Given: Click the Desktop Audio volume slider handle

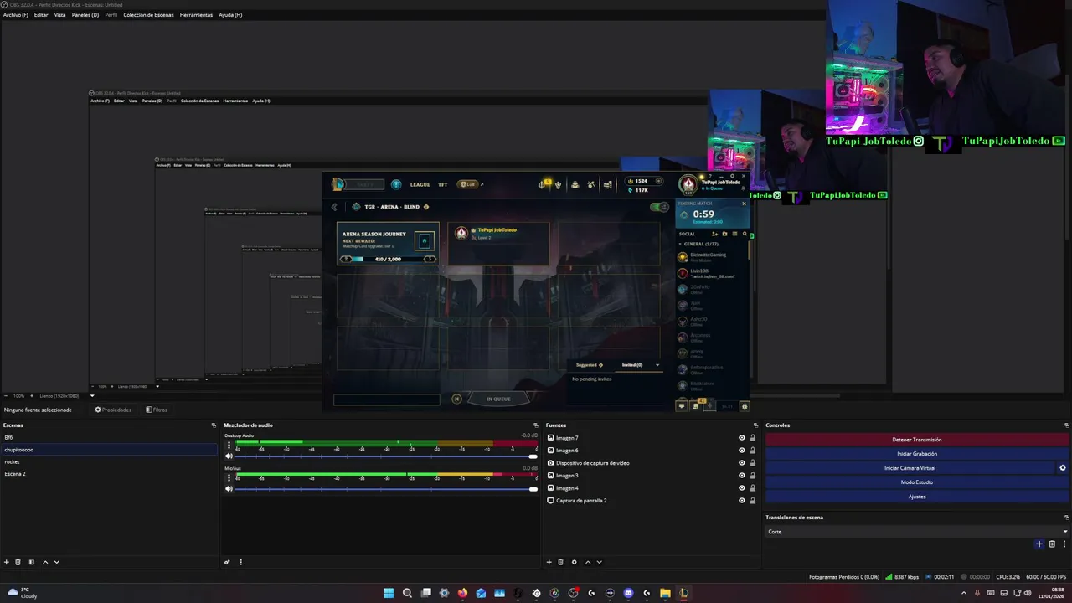Looking at the screenshot, I should pyautogui.click(x=533, y=456).
